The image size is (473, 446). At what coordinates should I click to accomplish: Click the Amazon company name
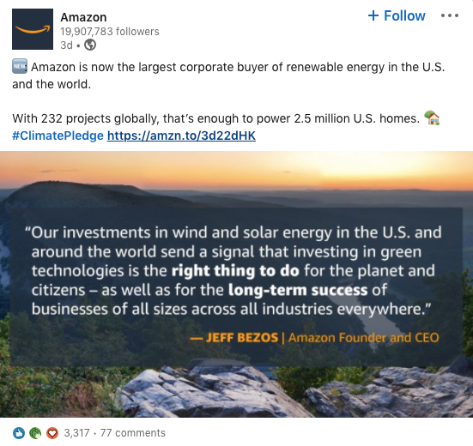pyautogui.click(x=83, y=17)
